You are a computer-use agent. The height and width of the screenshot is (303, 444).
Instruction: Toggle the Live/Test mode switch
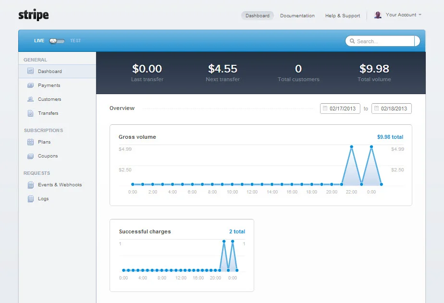coord(57,41)
